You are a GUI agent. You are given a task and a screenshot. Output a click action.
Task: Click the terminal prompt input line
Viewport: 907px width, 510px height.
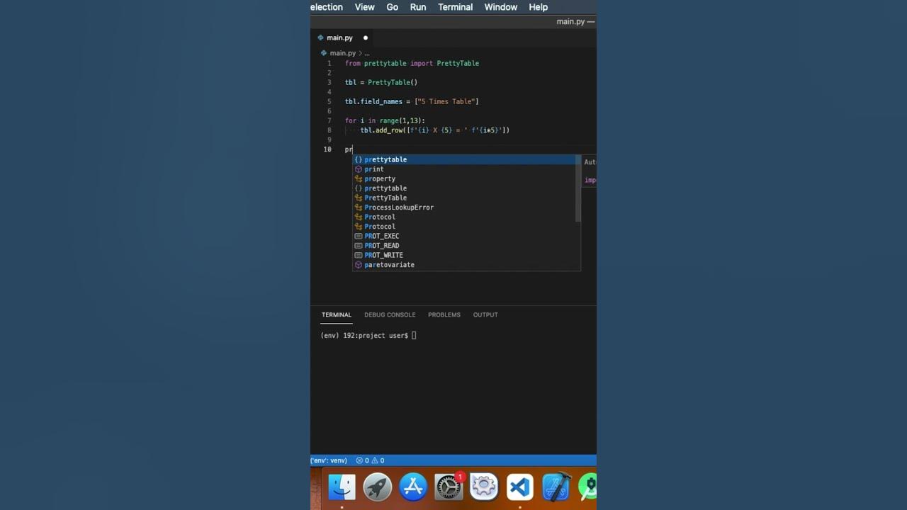[368, 336]
